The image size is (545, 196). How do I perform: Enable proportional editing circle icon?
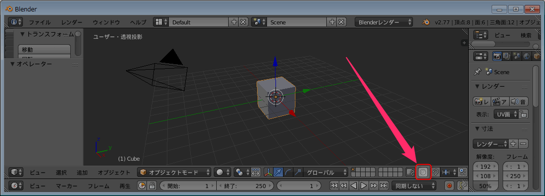[x=423, y=172]
